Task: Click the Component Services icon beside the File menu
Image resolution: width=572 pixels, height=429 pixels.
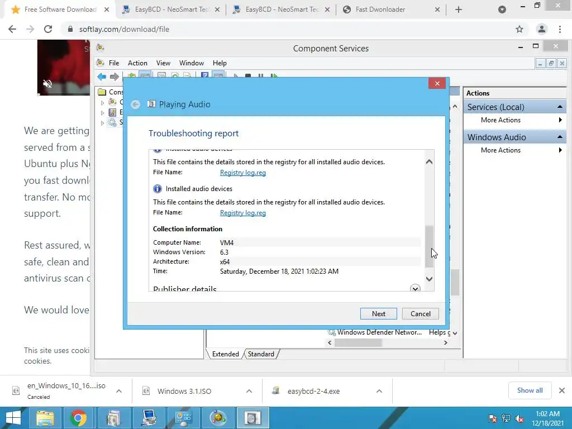Action: 101,63
